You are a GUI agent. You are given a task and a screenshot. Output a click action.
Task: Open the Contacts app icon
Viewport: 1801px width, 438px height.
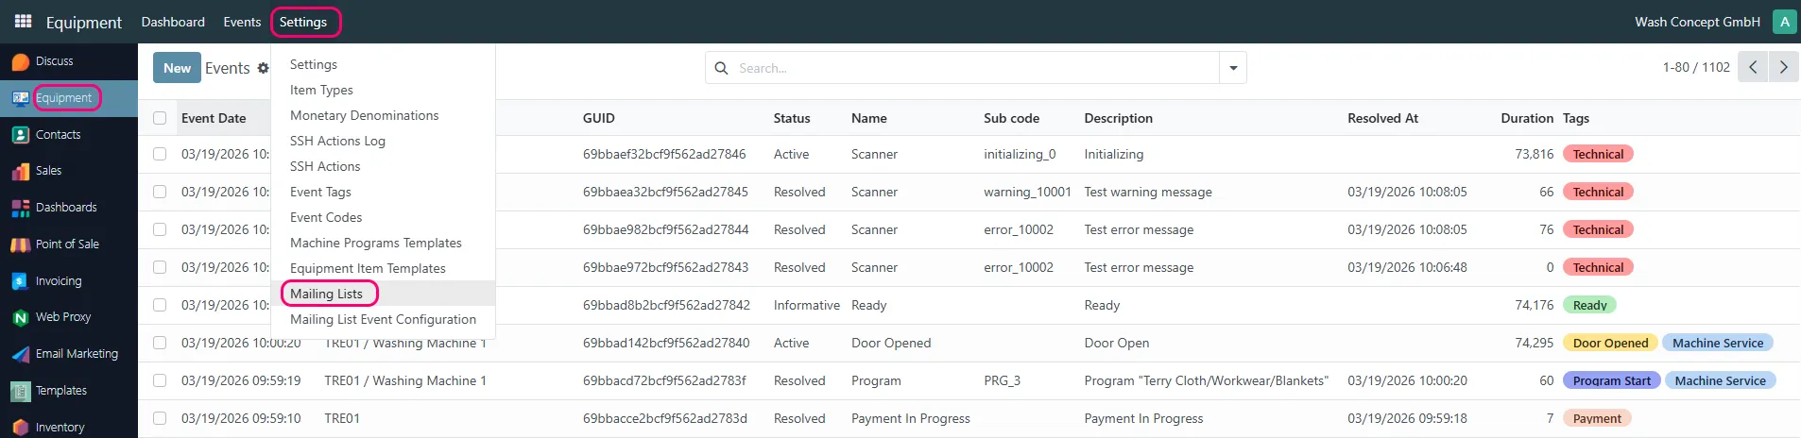[x=20, y=135]
